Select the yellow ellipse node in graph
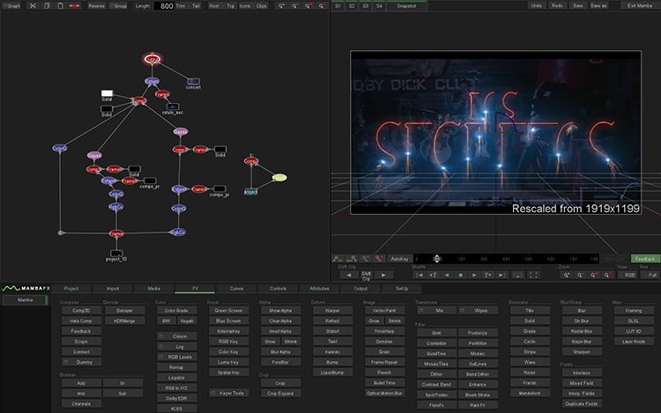Viewport: 661px width, 413px height. 279,178
